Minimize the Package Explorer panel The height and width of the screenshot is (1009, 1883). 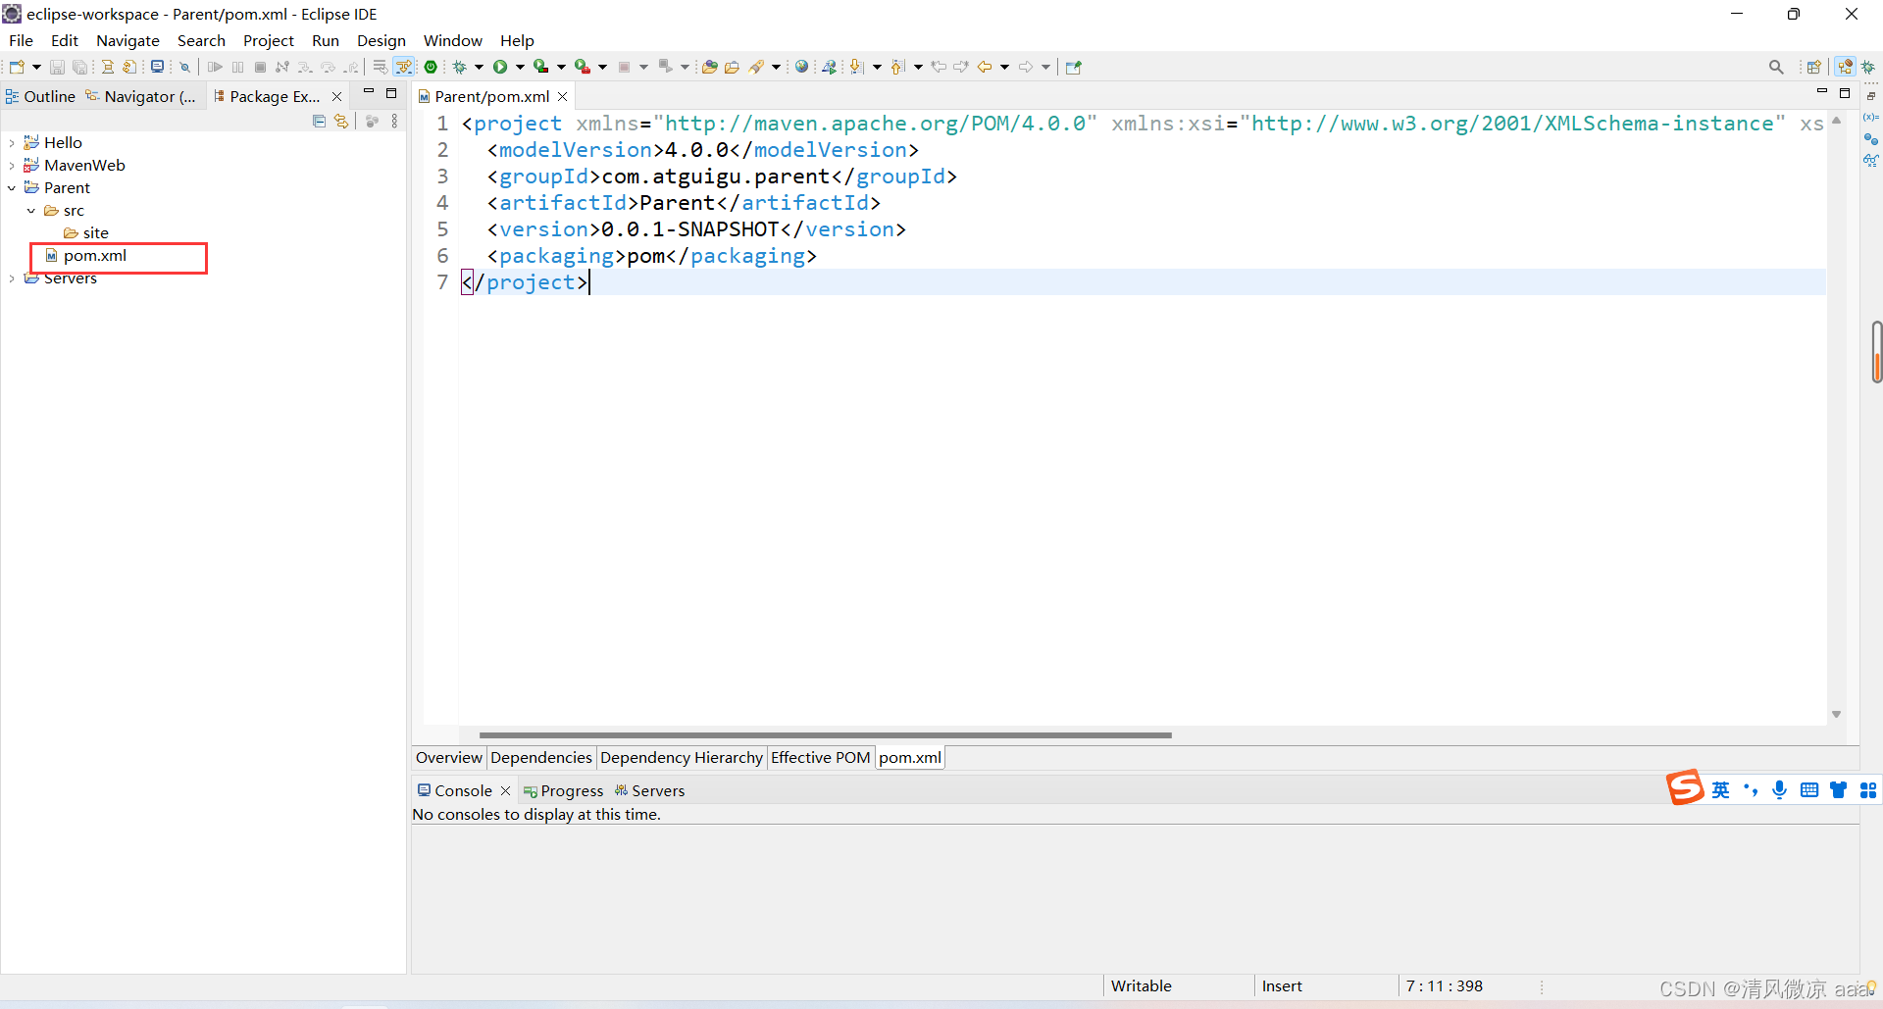[369, 92]
